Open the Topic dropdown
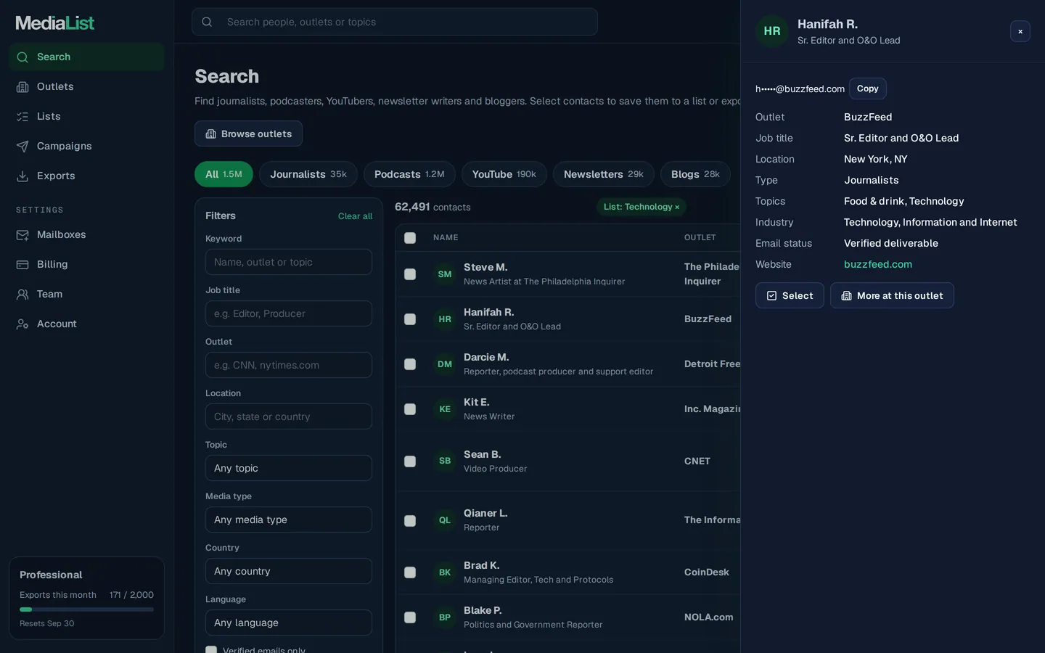The width and height of the screenshot is (1045, 653). (x=289, y=468)
